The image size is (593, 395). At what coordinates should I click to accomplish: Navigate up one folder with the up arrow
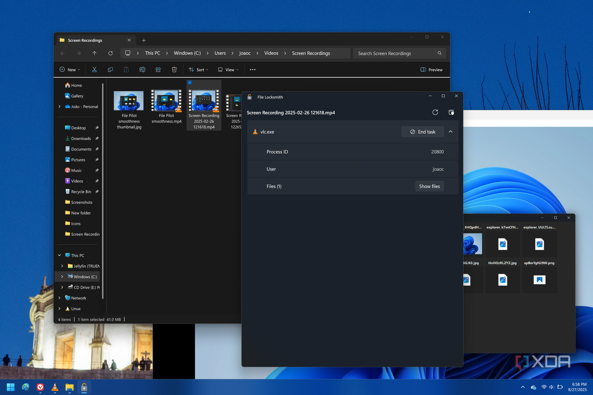pyautogui.click(x=95, y=53)
